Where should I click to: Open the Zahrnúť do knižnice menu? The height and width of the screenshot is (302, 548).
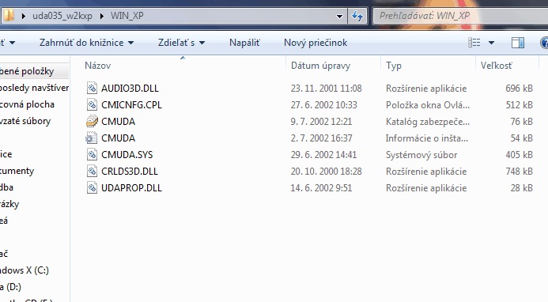point(87,43)
